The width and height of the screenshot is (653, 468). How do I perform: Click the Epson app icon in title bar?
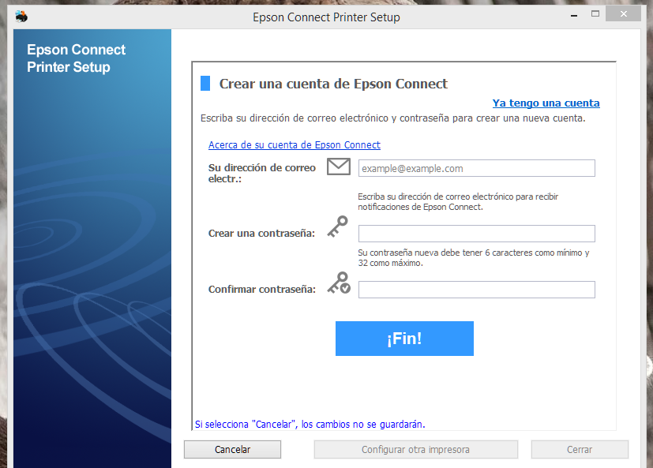tap(21, 17)
